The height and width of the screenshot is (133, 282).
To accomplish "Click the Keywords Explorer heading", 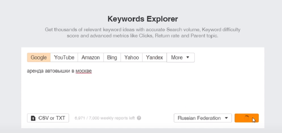I will [x=143, y=19].
